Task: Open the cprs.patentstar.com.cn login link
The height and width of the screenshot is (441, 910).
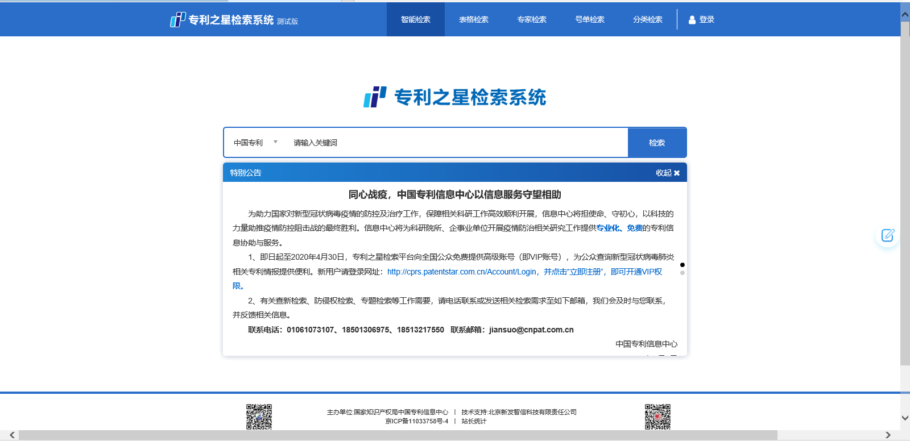Action: tap(462, 272)
